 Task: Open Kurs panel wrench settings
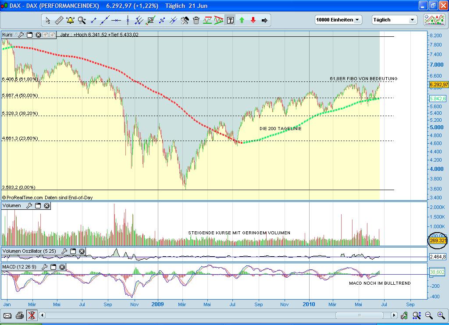(x=21, y=35)
